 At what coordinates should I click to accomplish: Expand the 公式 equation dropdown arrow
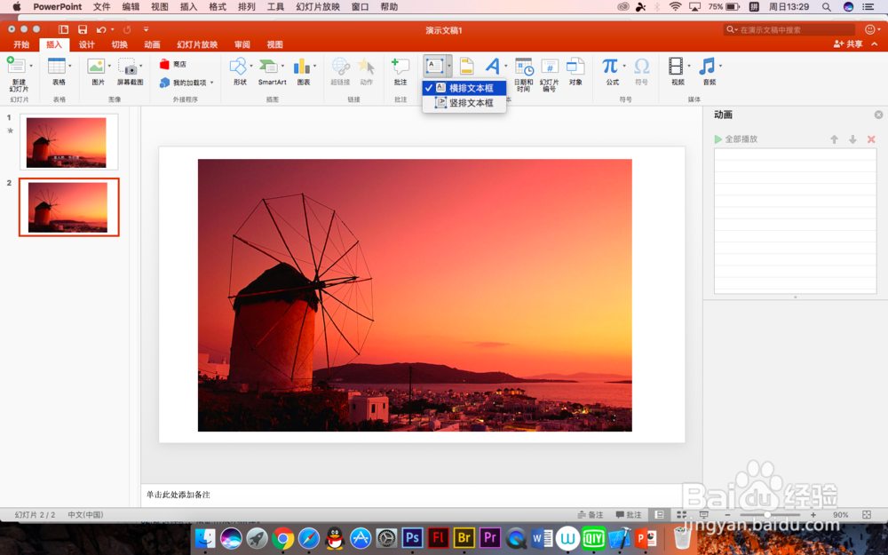[624, 67]
